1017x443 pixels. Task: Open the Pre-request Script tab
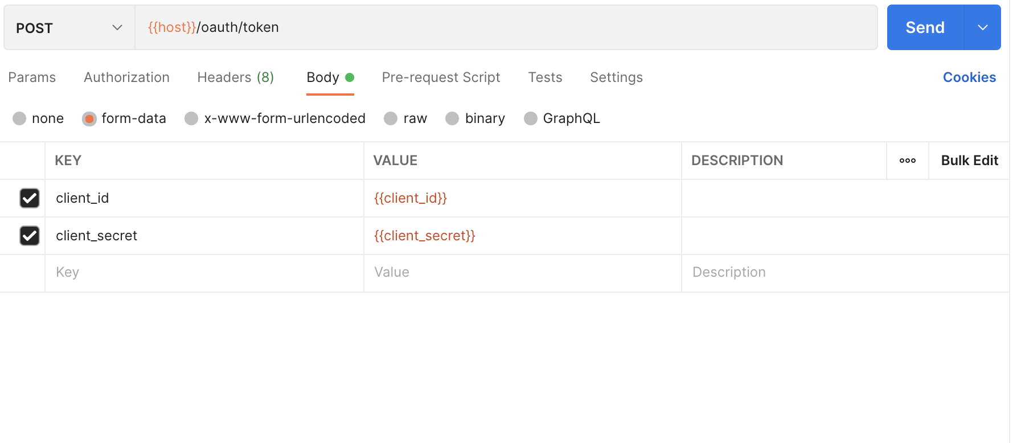[x=441, y=77]
